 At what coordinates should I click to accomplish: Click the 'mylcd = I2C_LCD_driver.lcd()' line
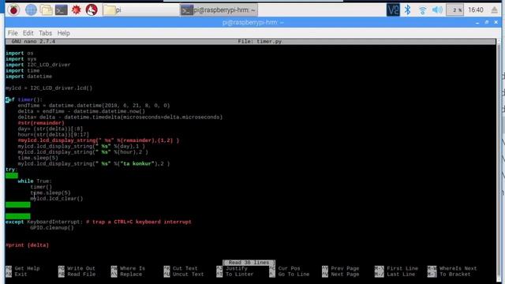(49, 88)
